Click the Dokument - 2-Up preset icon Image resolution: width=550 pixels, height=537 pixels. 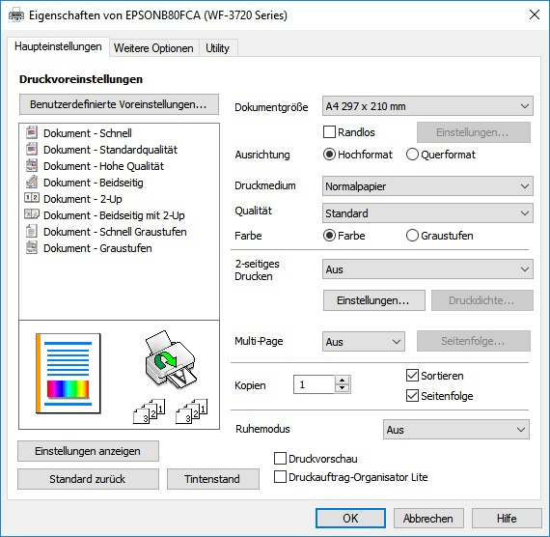tap(32, 197)
